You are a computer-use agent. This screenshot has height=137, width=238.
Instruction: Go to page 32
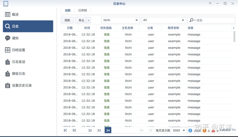[90, 130]
